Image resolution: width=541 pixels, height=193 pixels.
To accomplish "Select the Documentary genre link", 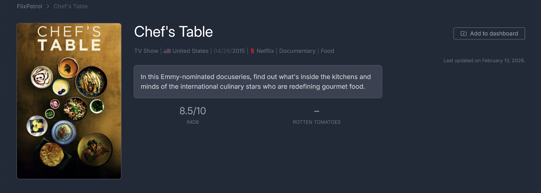I will pyautogui.click(x=297, y=51).
